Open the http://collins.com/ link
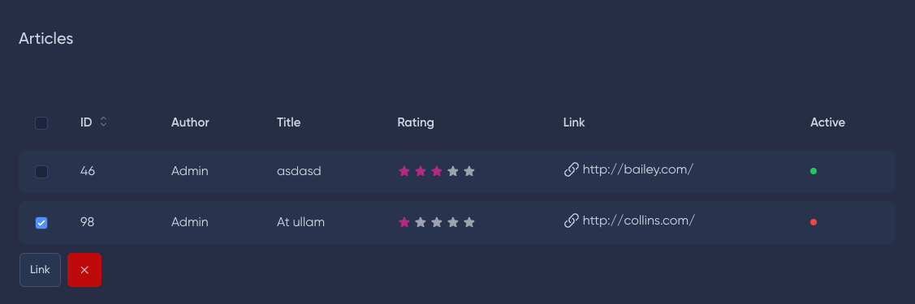Image resolution: width=915 pixels, height=304 pixels. tap(638, 221)
